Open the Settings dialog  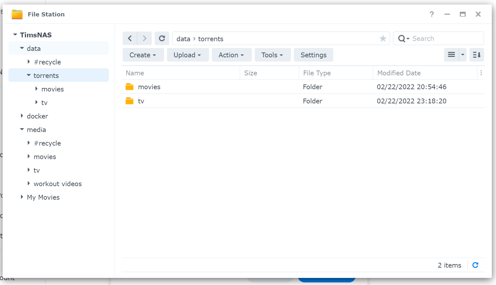(x=313, y=55)
